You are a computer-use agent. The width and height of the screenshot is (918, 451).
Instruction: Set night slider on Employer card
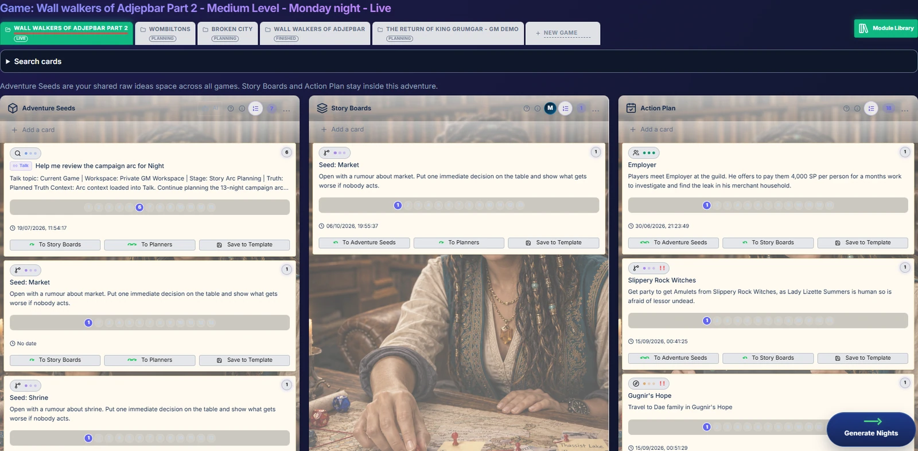tap(768, 205)
